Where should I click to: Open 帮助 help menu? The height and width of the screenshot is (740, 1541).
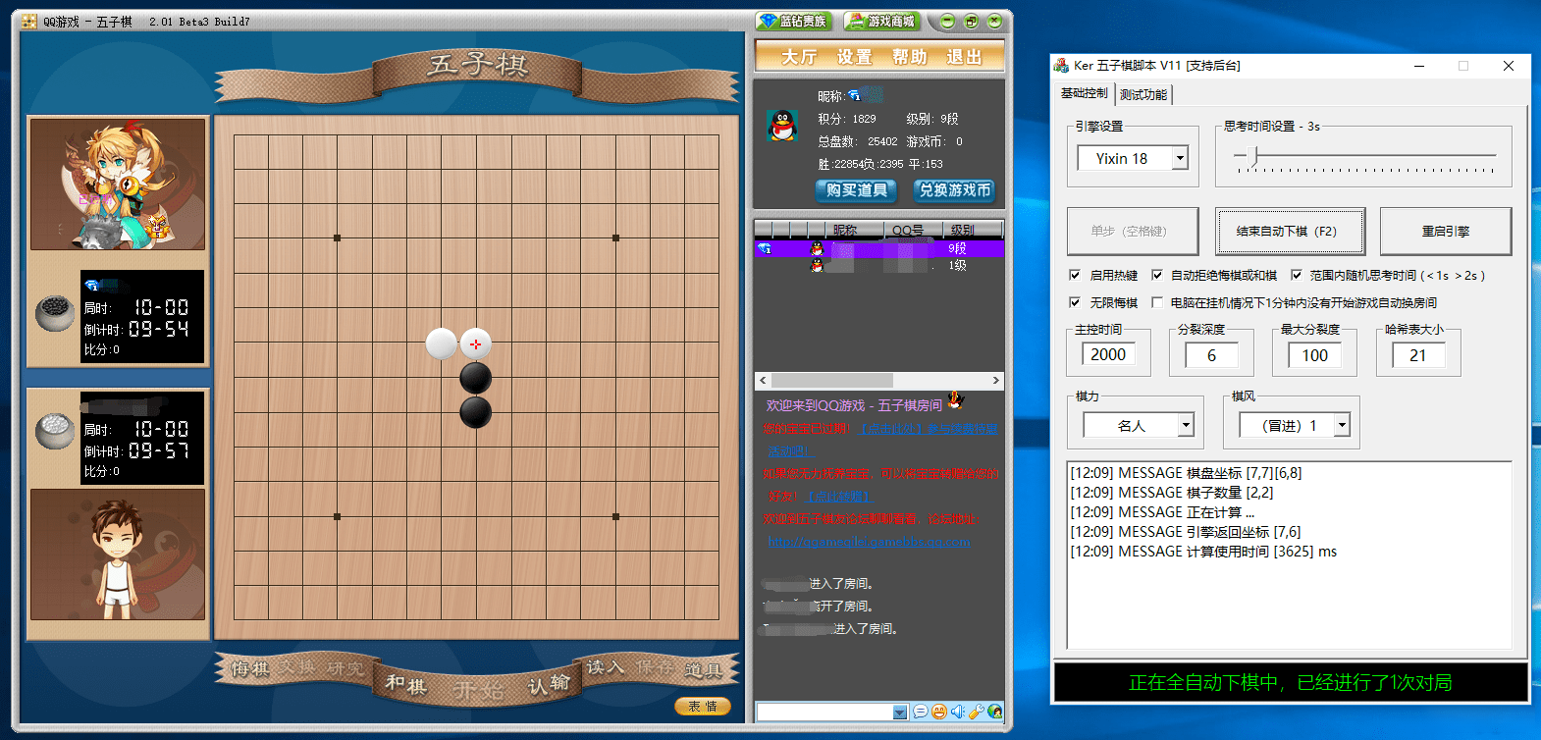[909, 57]
